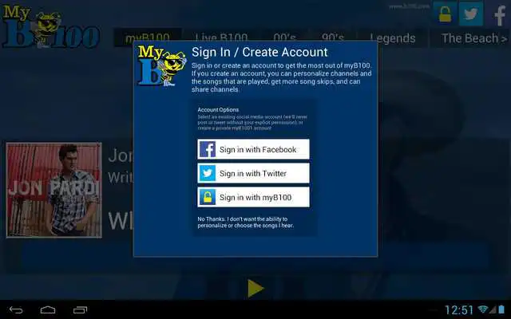Screen dimensions: 511x319
Task: Sign in with myB100 account
Action: pyautogui.click(x=253, y=197)
